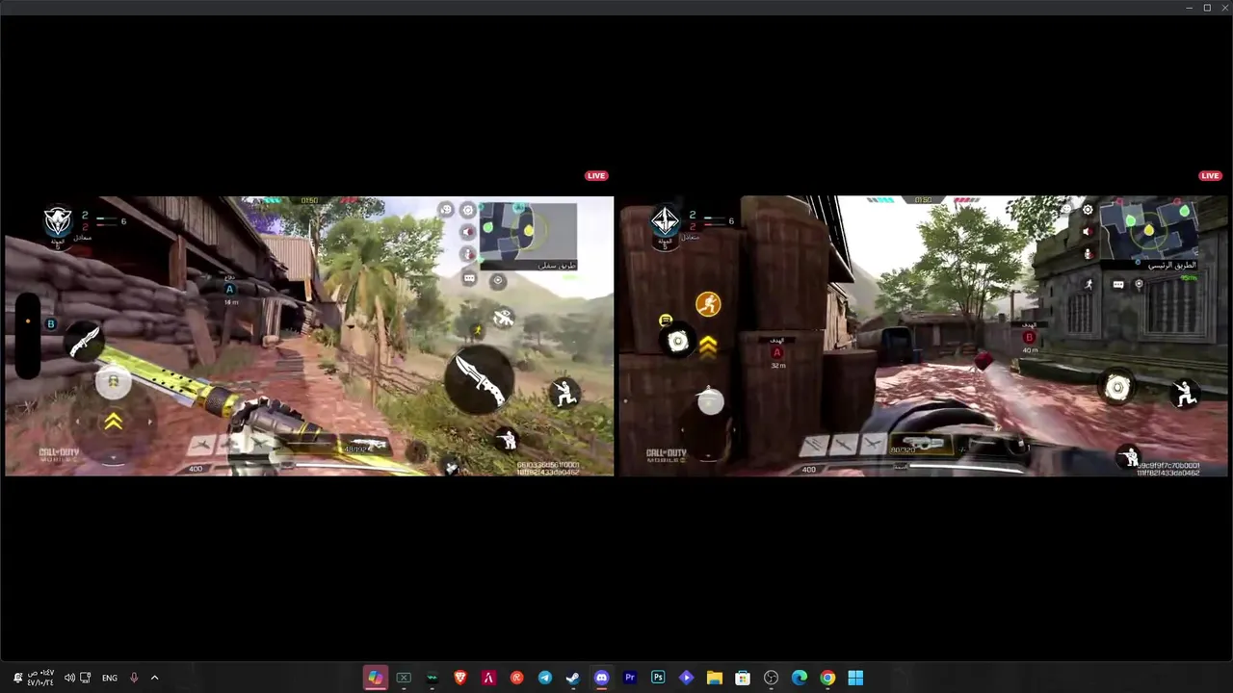Screen dimensions: 1233x693
Task: Tap sprint chevron on left stream joystick
Action: coord(113,422)
